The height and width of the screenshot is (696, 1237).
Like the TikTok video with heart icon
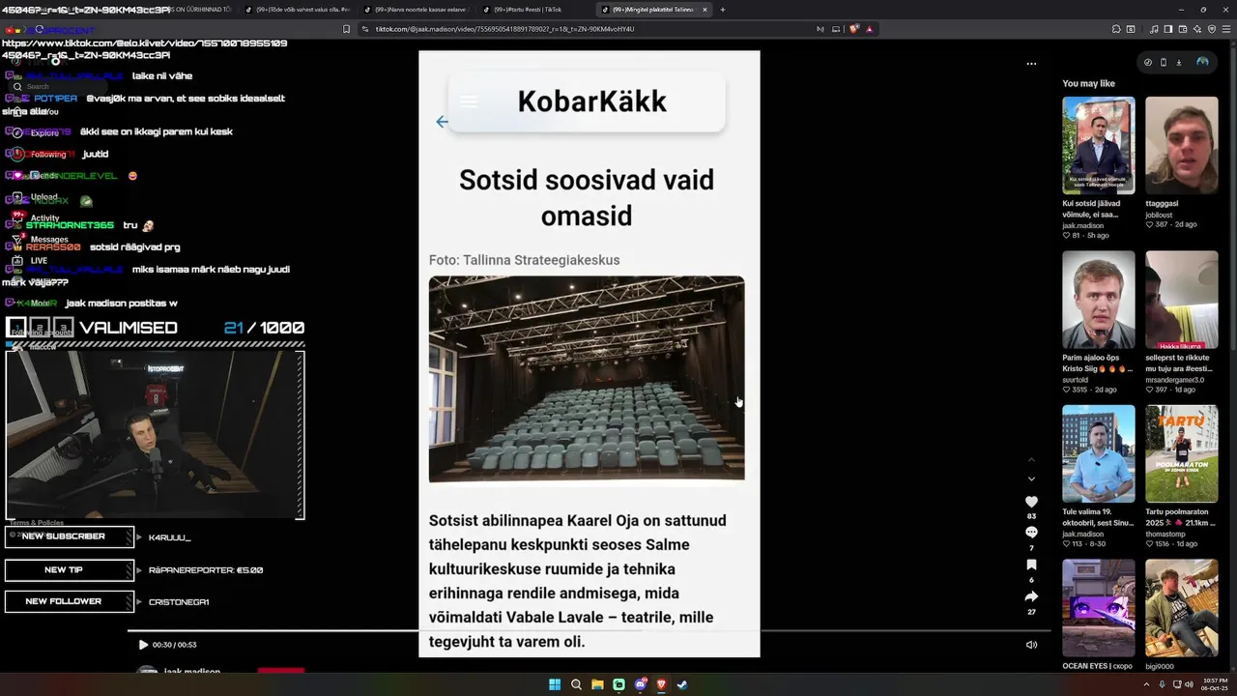point(1031,502)
